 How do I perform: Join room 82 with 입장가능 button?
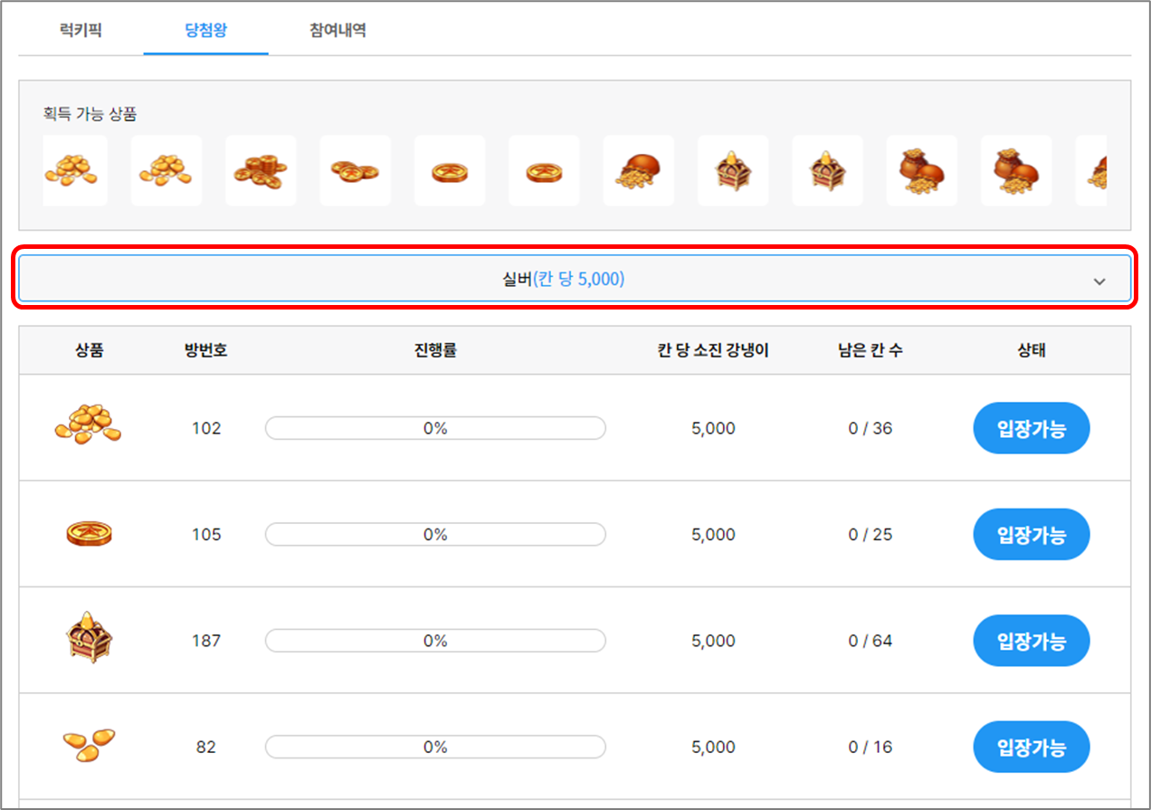[x=1031, y=748]
